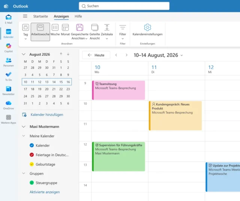Screen dimensions: 240x201
Task: Go to next week arrow
Action: [126, 55]
